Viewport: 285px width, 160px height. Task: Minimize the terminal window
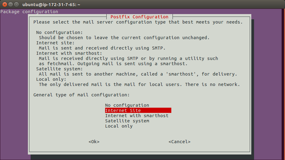(10, 4)
